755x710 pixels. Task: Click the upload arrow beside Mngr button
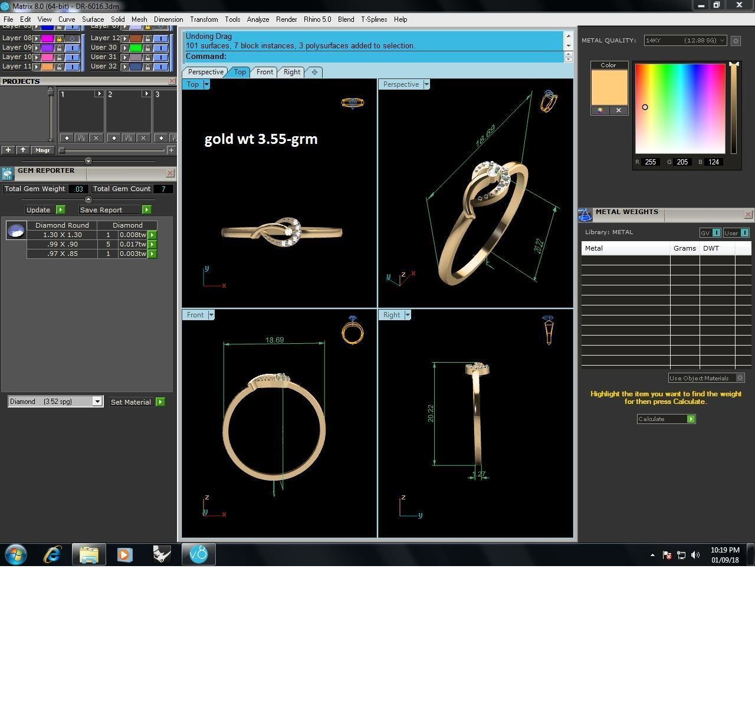pos(23,150)
